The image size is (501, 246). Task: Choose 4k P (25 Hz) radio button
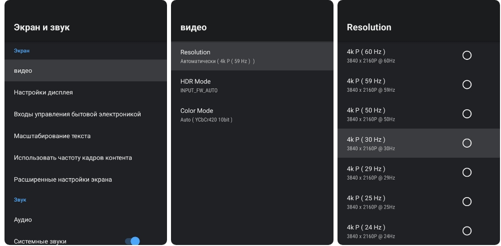click(x=466, y=202)
